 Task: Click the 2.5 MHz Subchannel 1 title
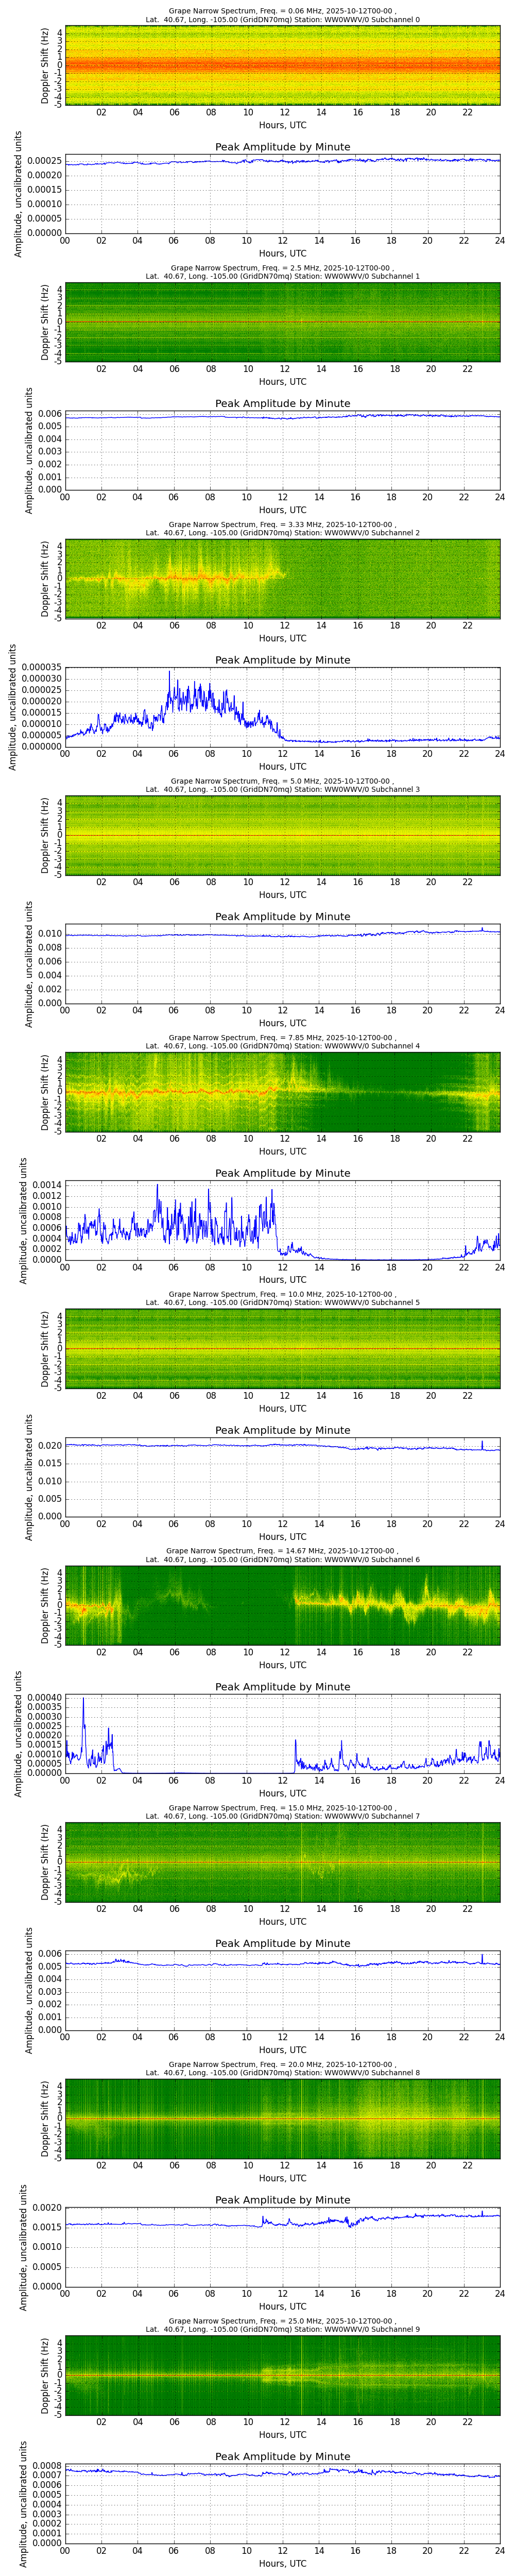click(282, 272)
